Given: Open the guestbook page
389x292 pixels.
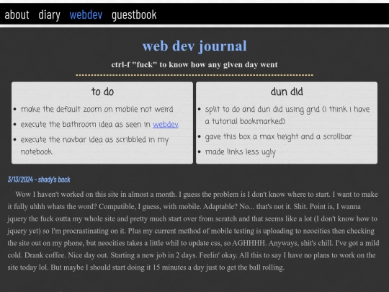Looking at the screenshot, I should point(134,15).
